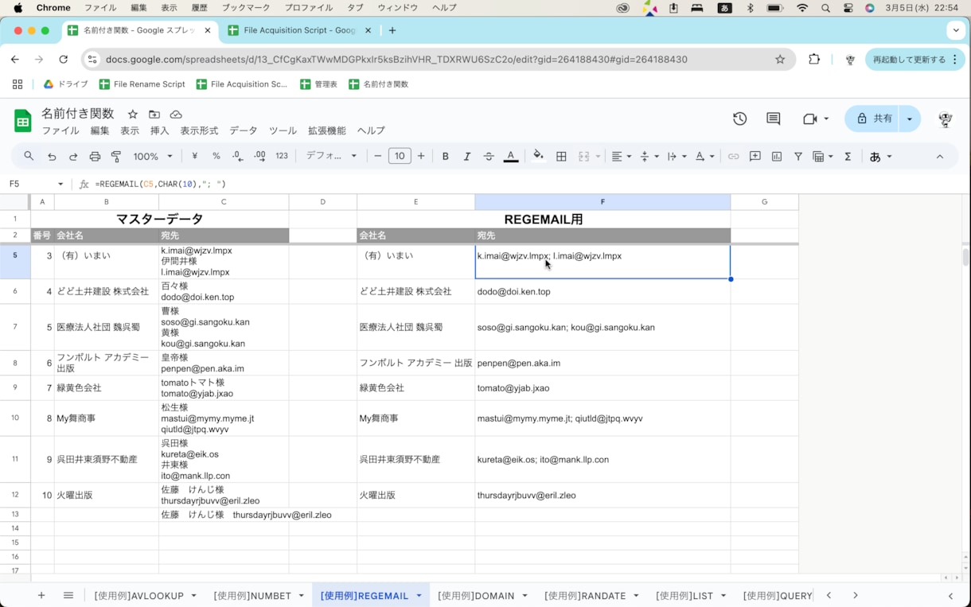This screenshot has height=607, width=971.
Task: Open version history clock icon
Action: coord(740,119)
